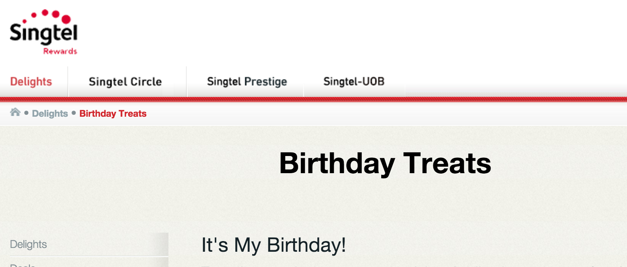The height and width of the screenshot is (267, 627).
Task: Click the bullet separator after home icon
Action: [26, 113]
